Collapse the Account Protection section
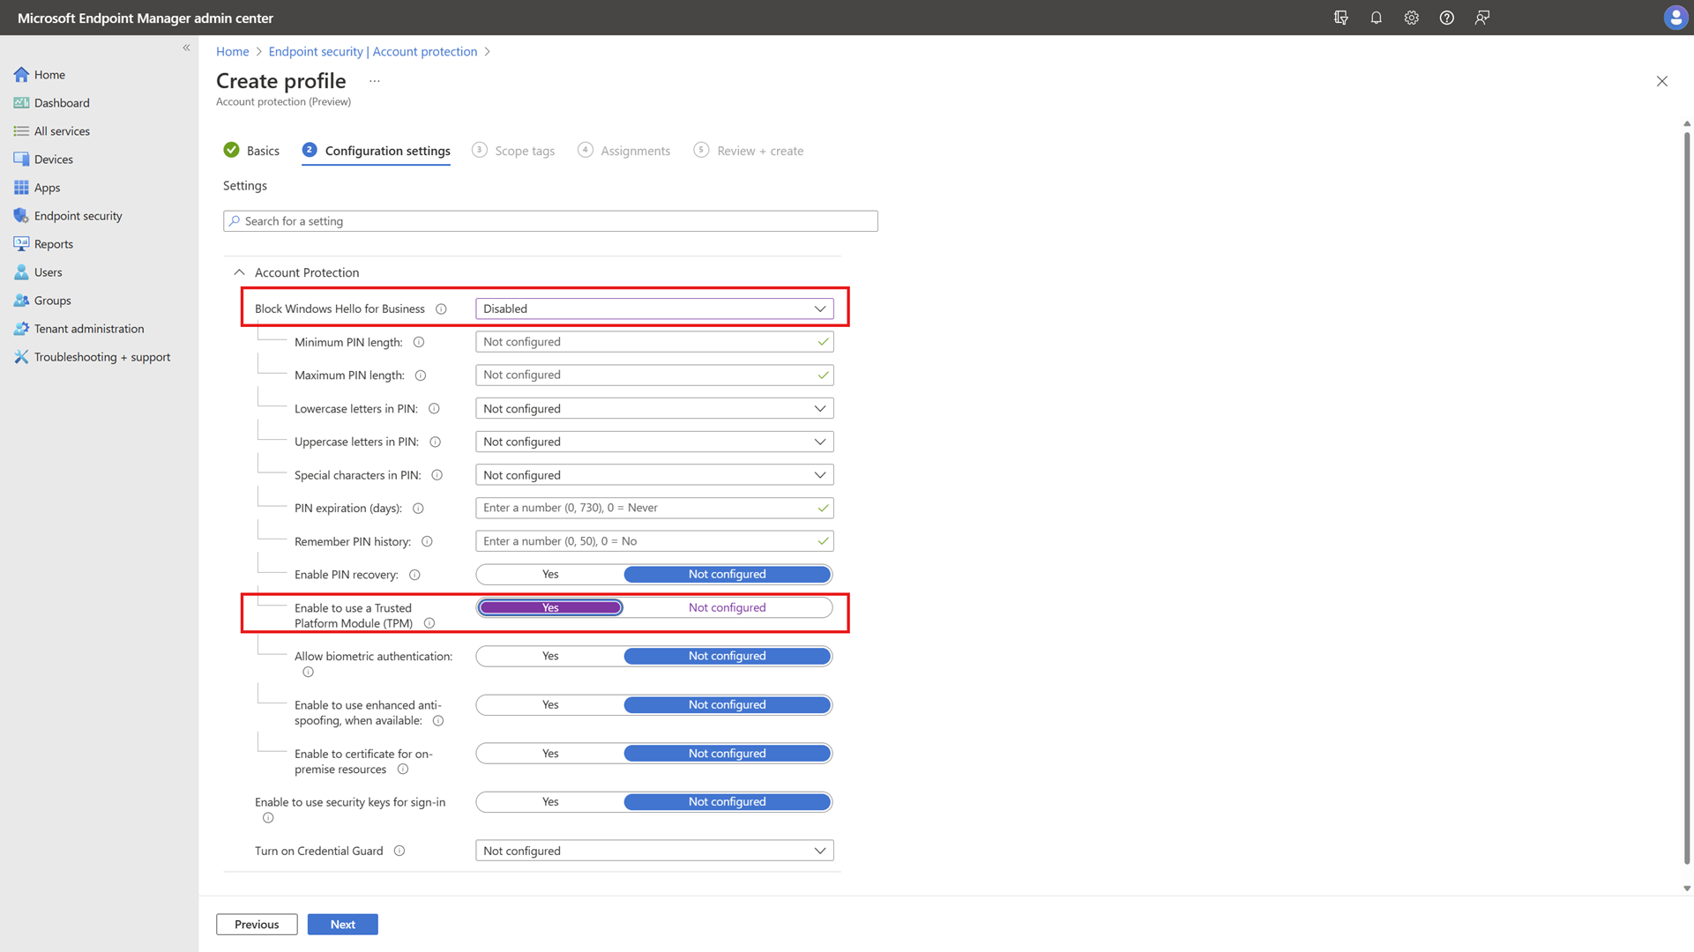The image size is (1694, 952). [239, 273]
